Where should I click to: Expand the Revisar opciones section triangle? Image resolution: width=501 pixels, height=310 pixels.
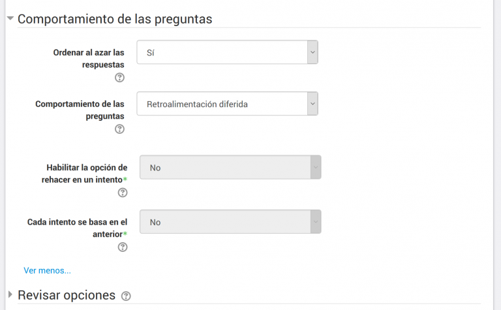10,294
